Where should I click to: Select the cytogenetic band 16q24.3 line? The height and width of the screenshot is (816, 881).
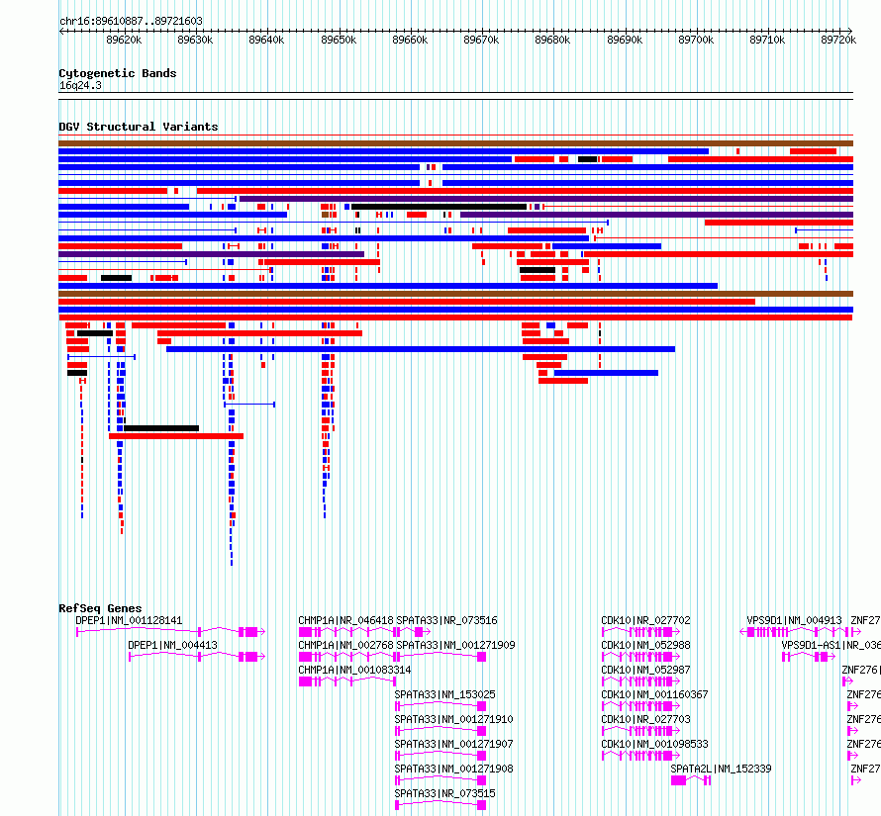coord(455,96)
